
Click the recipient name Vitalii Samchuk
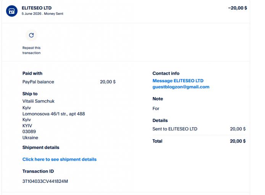point(38,101)
